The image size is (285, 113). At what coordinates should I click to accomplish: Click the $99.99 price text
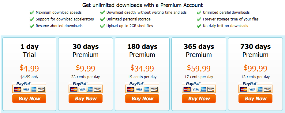point(255,68)
